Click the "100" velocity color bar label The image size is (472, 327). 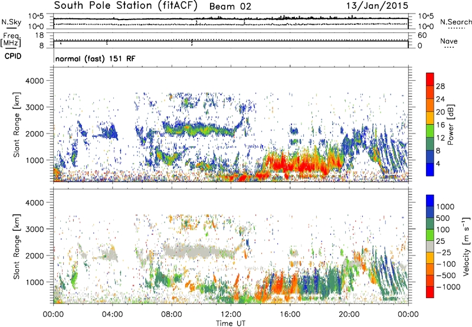[443, 230]
